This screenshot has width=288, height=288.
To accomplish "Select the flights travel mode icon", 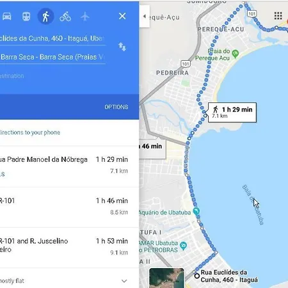I will click(85, 17).
